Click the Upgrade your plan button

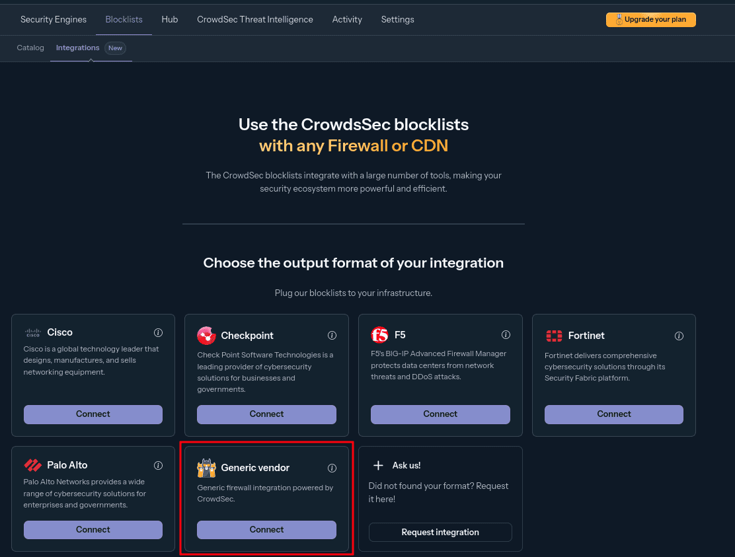(x=650, y=19)
